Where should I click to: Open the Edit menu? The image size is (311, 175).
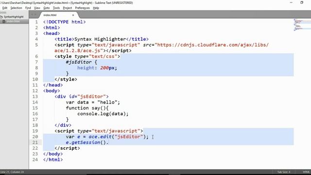click(5, 8)
